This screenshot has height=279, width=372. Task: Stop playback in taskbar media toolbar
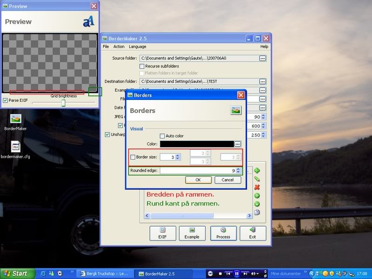pos(220,274)
